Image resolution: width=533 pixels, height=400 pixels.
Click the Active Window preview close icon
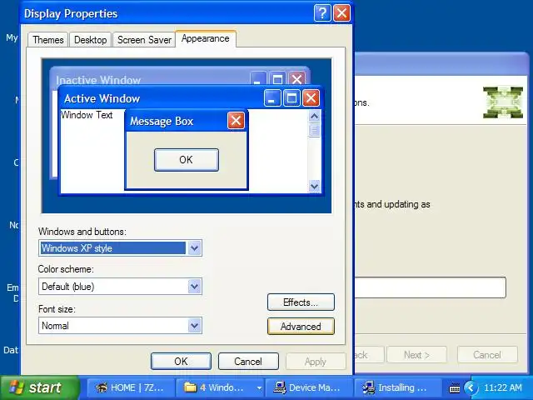coord(311,98)
